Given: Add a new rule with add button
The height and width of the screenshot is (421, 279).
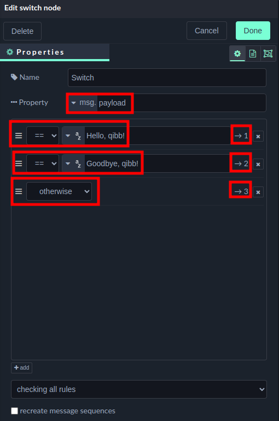Looking at the screenshot, I should pos(21,368).
